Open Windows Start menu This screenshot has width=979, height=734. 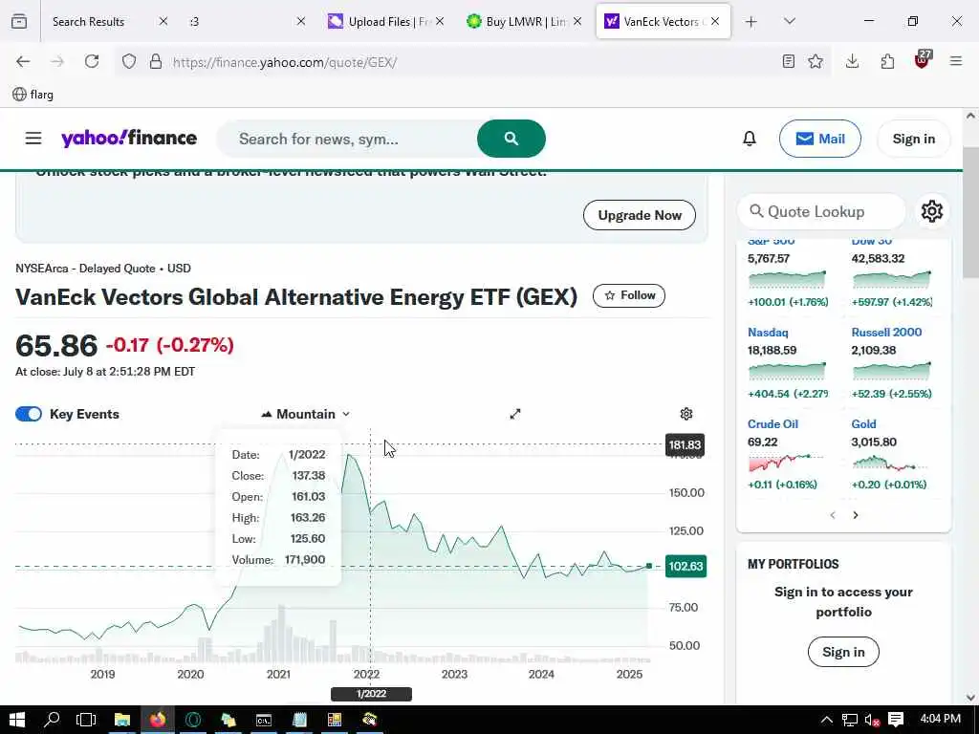click(16, 720)
